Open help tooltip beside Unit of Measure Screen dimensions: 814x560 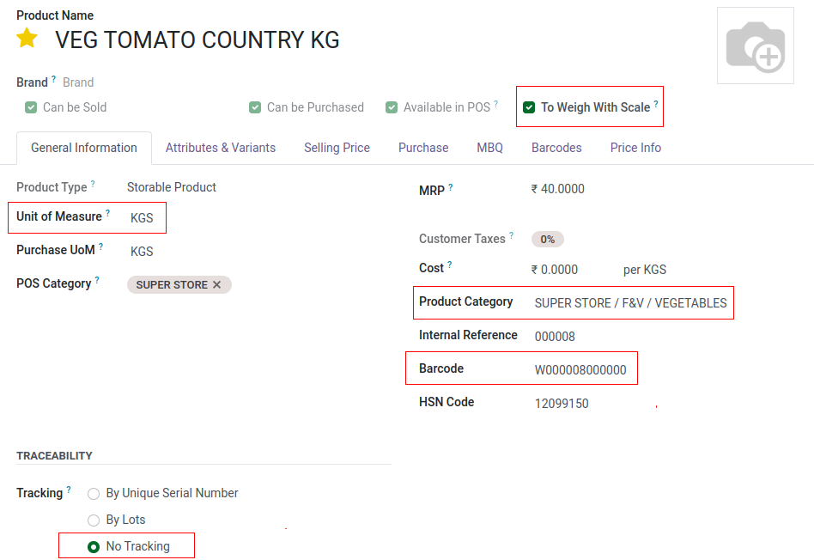(108, 213)
